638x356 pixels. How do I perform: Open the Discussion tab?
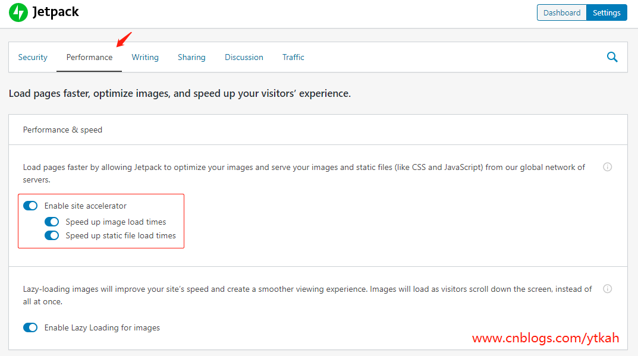click(x=244, y=57)
